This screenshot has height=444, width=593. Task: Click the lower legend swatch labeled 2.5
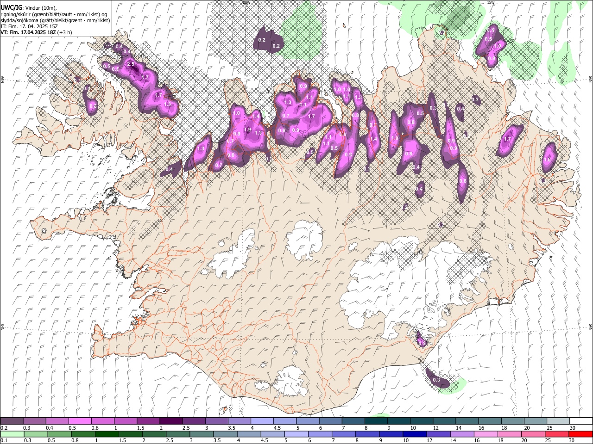pos(178,434)
